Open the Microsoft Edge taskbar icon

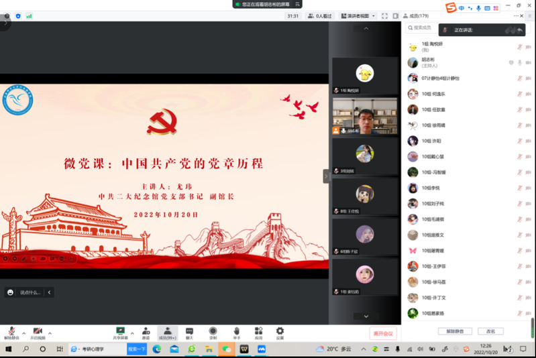[157, 349]
